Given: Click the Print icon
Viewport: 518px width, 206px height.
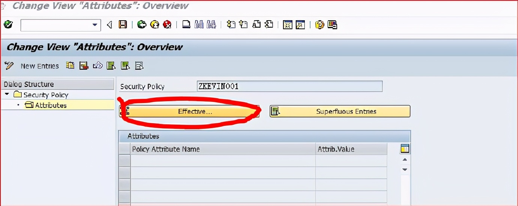Looking at the screenshot, I should click(x=187, y=25).
